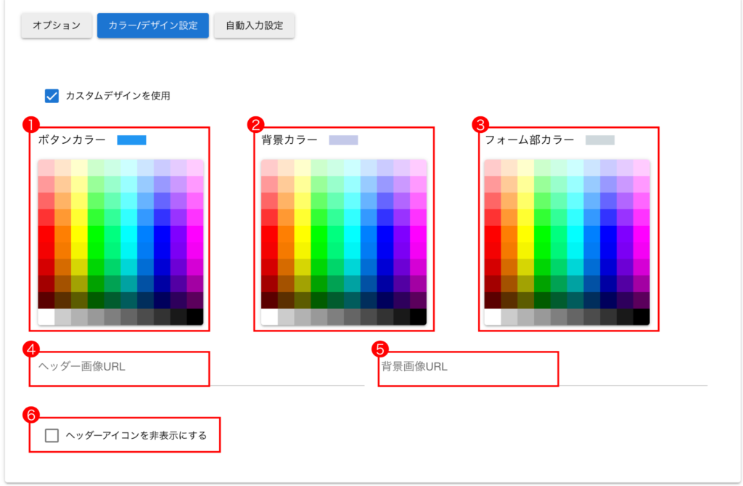This screenshot has height=486, width=743.
Task: Choose white in the フォーム部カラー palette
Action: click(493, 317)
